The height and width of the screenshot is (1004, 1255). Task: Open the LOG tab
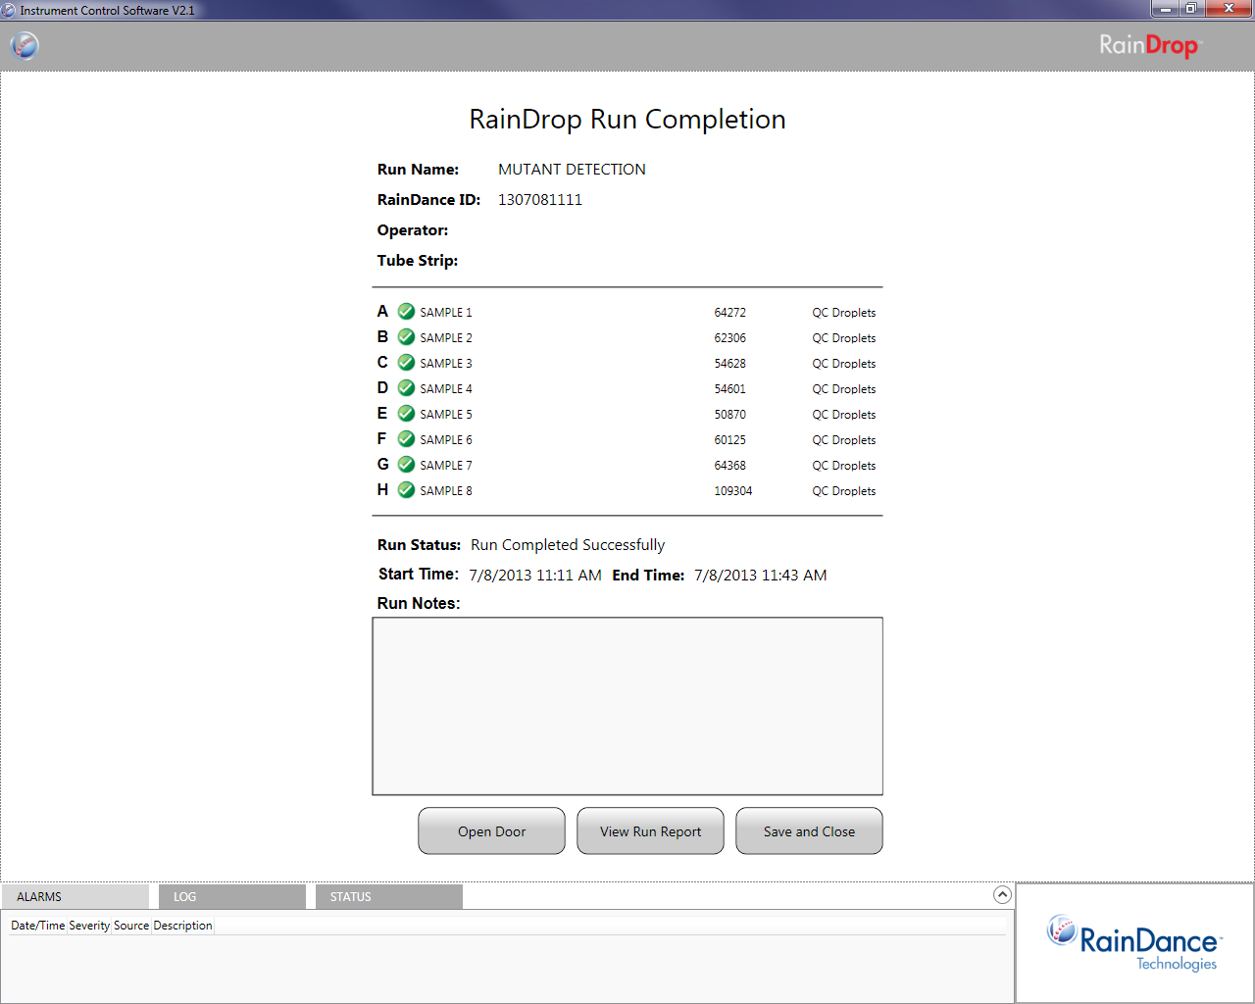[x=231, y=897]
